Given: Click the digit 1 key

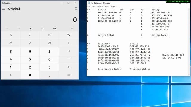Looking at the screenshot, I should [x=11, y=67].
